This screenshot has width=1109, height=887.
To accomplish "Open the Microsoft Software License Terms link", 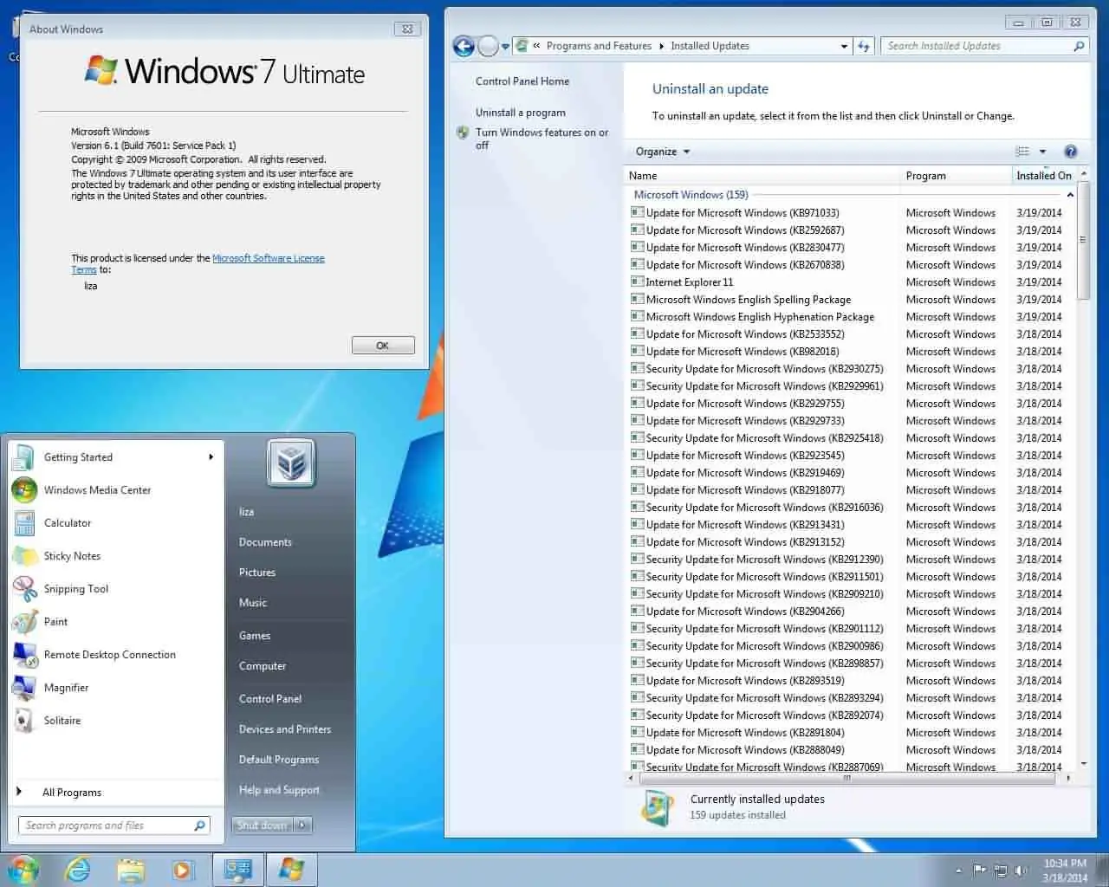I will (x=269, y=258).
